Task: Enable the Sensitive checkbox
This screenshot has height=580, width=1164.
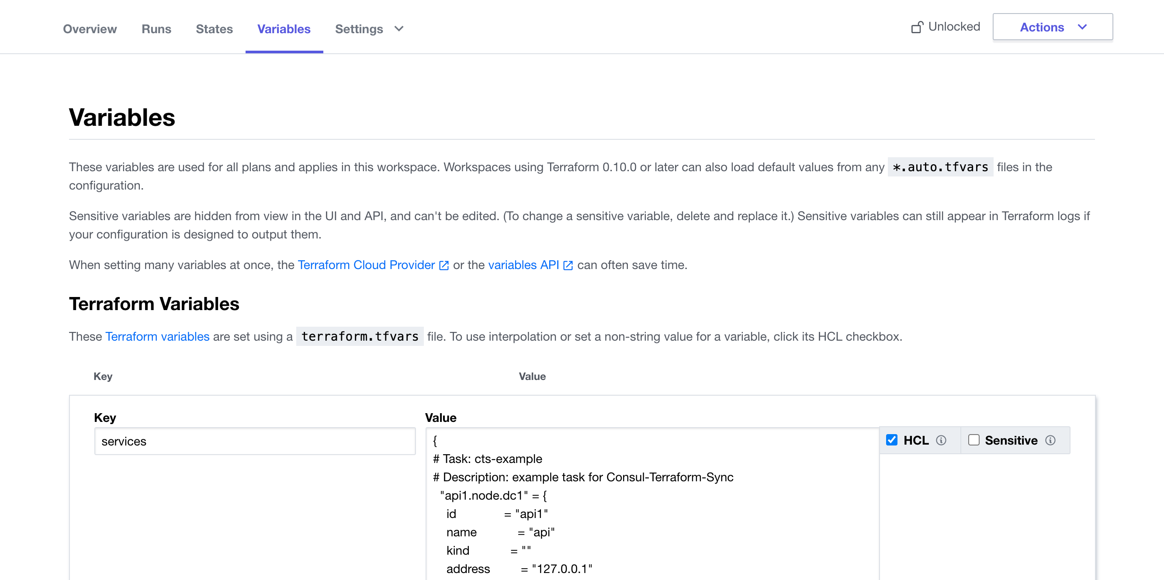Action: click(974, 440)
